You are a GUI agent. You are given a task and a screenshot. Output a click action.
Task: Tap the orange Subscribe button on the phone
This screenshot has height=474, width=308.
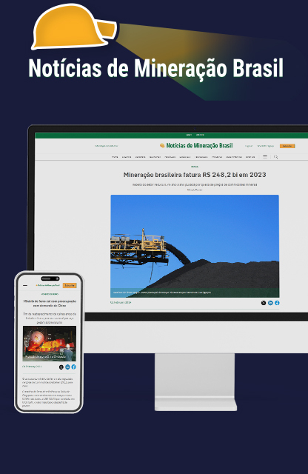coord(70,285)
